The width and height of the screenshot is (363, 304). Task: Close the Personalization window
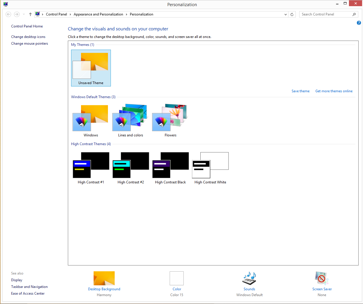click(356, 4)
